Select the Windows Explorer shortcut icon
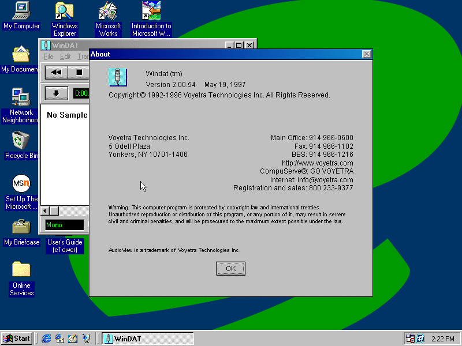The height and width of the screenshot is (346, 462). [65, 10]
